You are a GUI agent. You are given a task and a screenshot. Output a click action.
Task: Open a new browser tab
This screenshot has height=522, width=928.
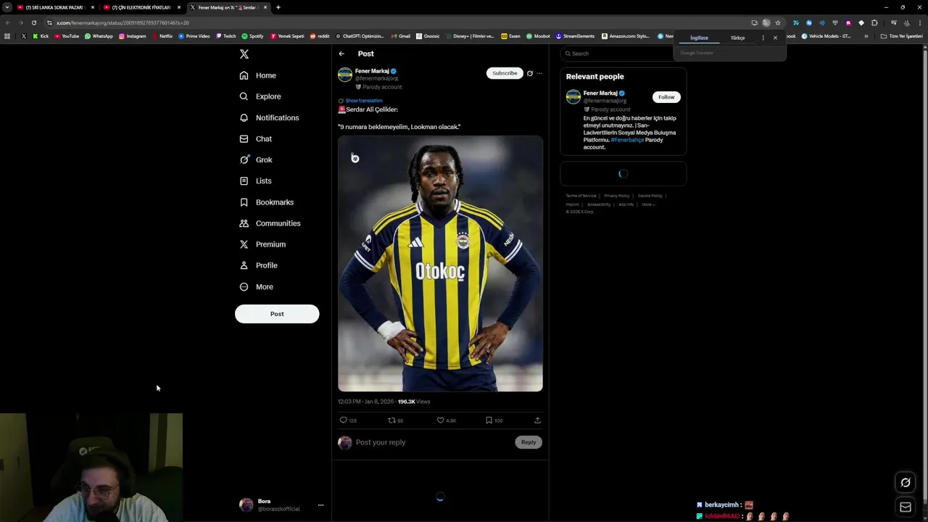pos(278,7)
